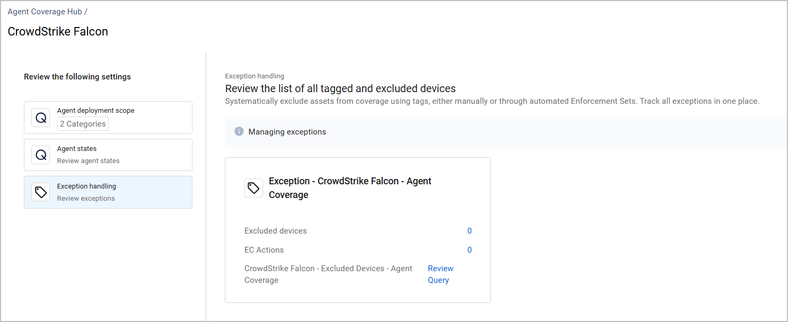Open the Excluded devices count of 0
This screenshot has width=788, height=322.
click(469, 231)
